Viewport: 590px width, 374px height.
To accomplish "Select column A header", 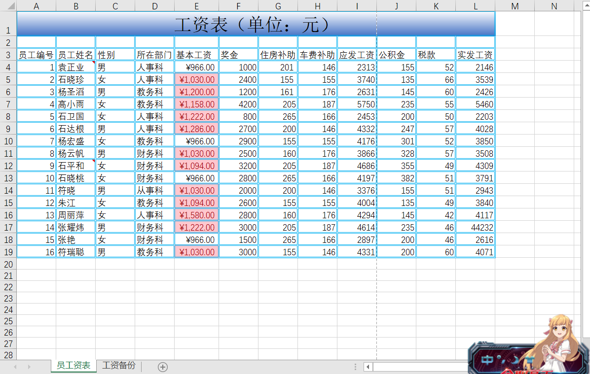I will coord(36,6).
